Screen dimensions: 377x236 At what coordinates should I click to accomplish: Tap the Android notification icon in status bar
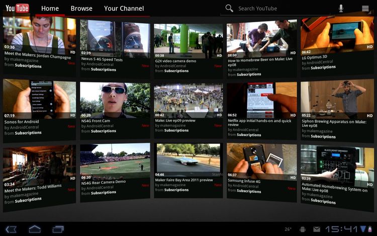point(302,229)
